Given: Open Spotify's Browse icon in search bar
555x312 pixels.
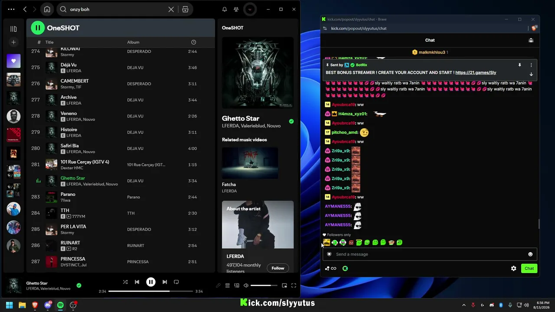Looking at the screenshot, I should coord(185,9).
